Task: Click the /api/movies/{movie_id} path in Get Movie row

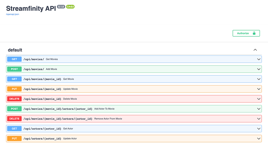Action: 42,79
